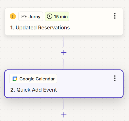Click connector line below Updated Reservations card

pos(64,42)
